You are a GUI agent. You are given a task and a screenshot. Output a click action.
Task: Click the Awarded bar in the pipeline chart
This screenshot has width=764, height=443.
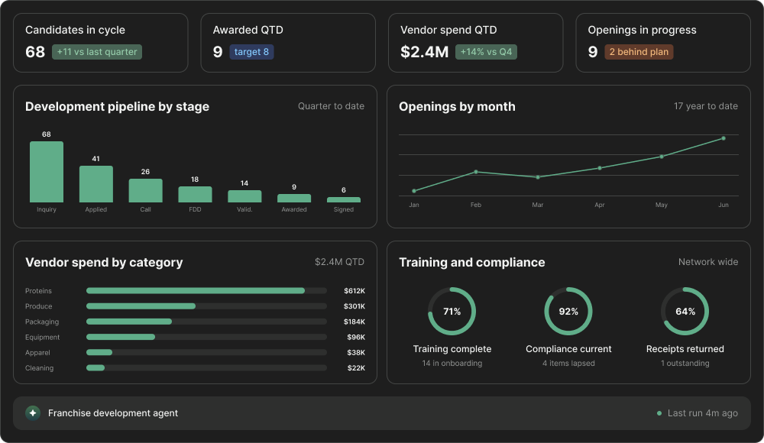tap(294, 198)
